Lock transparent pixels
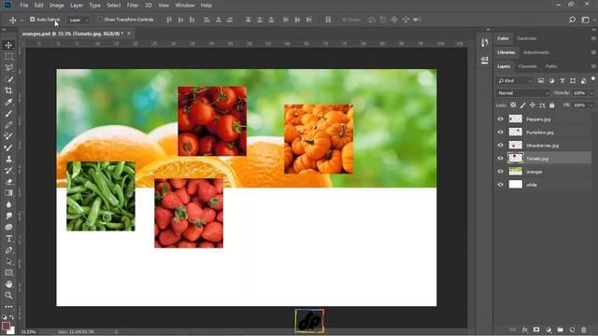Viewport: 598px width, 336px height. [513, 105]
